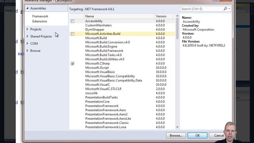Select the Microsoft.VisualC row
Image resolution: width=254 pixels, height=143 pixels.
point(122,85)
